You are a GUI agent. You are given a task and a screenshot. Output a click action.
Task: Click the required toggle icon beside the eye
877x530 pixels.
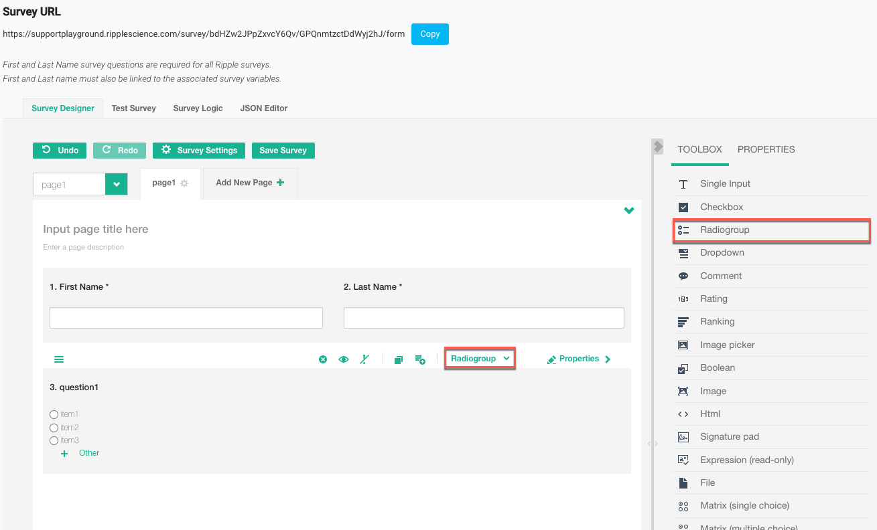click(x=364, y=359)
